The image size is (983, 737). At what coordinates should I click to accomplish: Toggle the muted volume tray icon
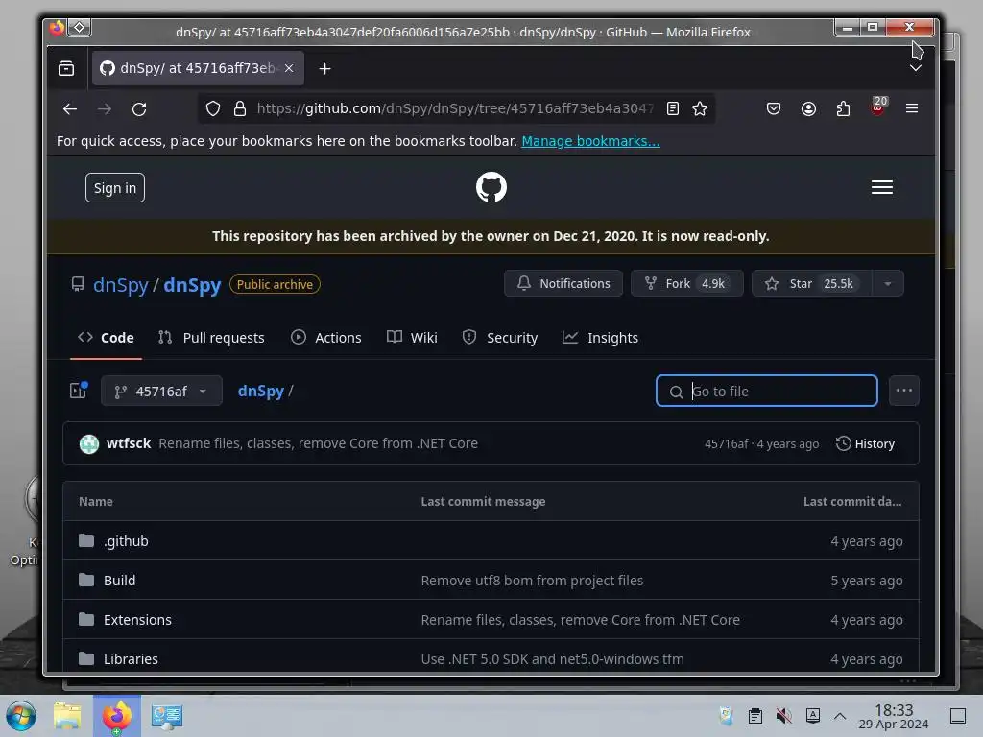tap(783, 716)
